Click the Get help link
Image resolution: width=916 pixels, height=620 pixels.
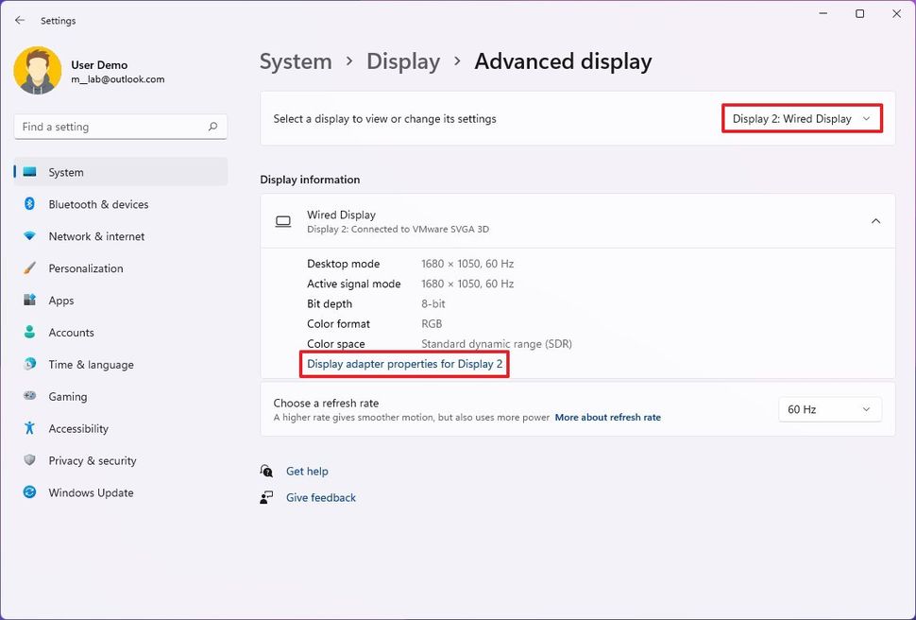pos(307,471)
